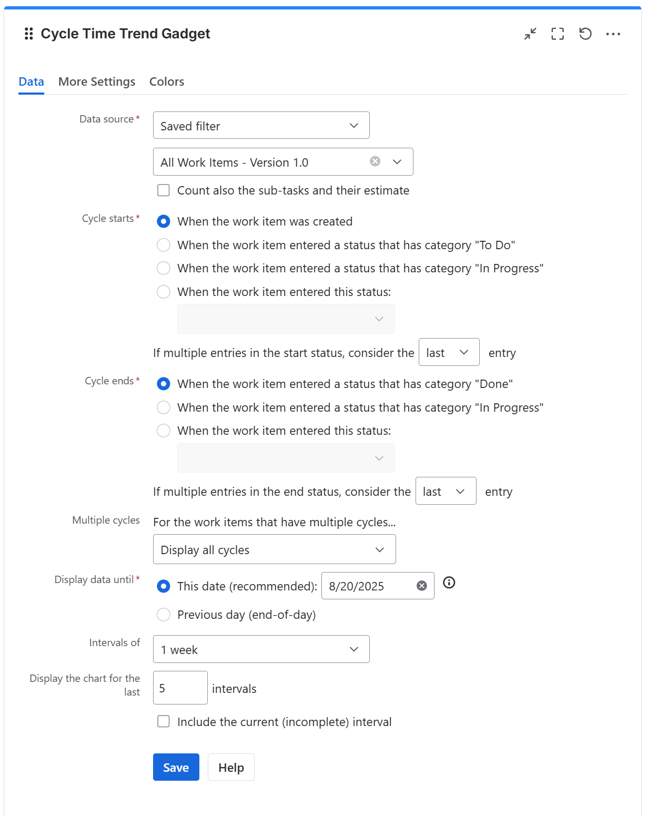The image size is (647, 817).
Task: Clear the All Work Items filter selection
Action: tap(375, 161)
